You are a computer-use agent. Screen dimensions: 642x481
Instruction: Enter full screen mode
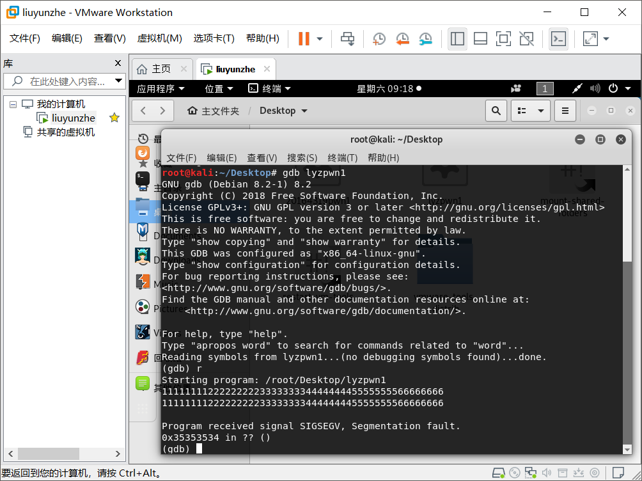(x=503, y=39)
